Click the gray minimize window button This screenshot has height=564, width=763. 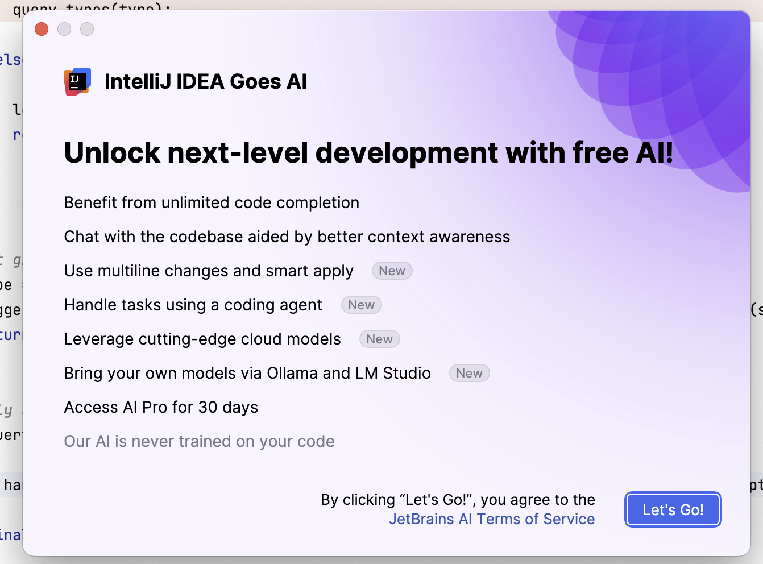[x=64, y=29]
